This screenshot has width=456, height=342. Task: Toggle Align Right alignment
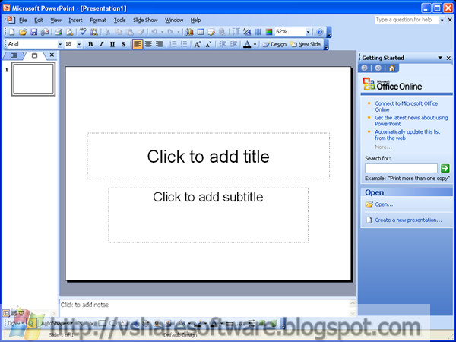tap(159, 44)
